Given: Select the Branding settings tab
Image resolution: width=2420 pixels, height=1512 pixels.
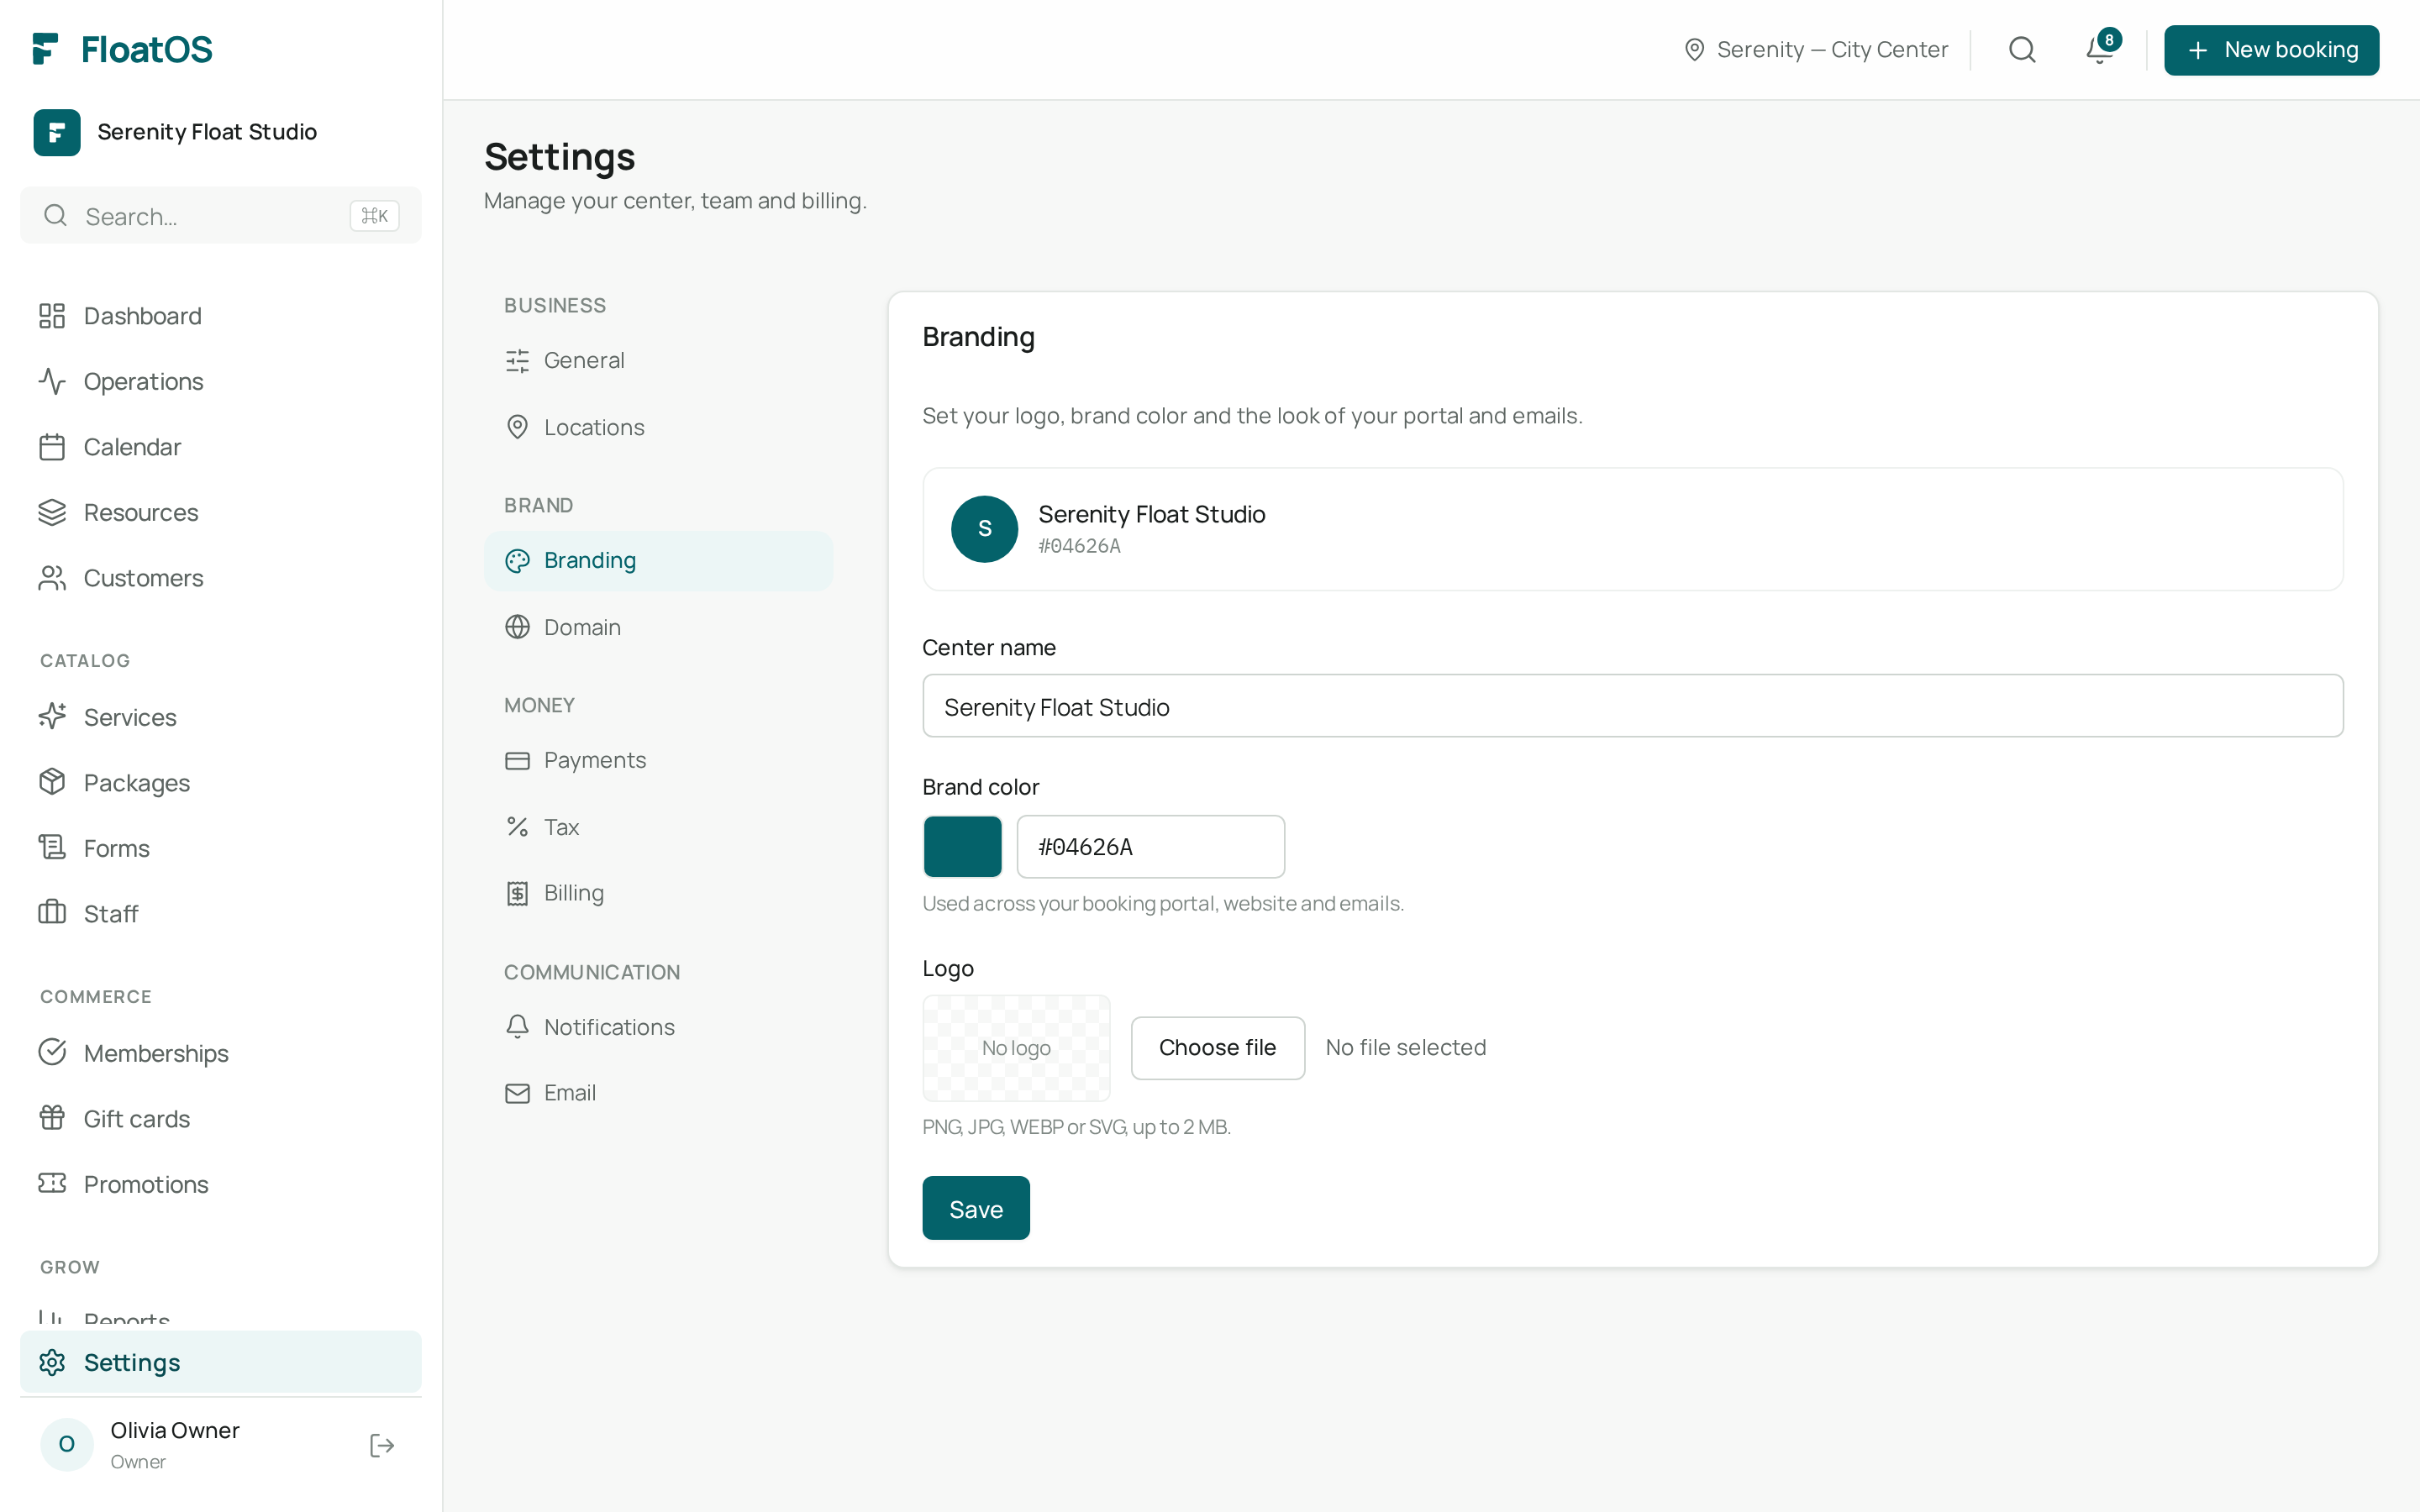Looking at the screenshot, I should pos(658,561).
